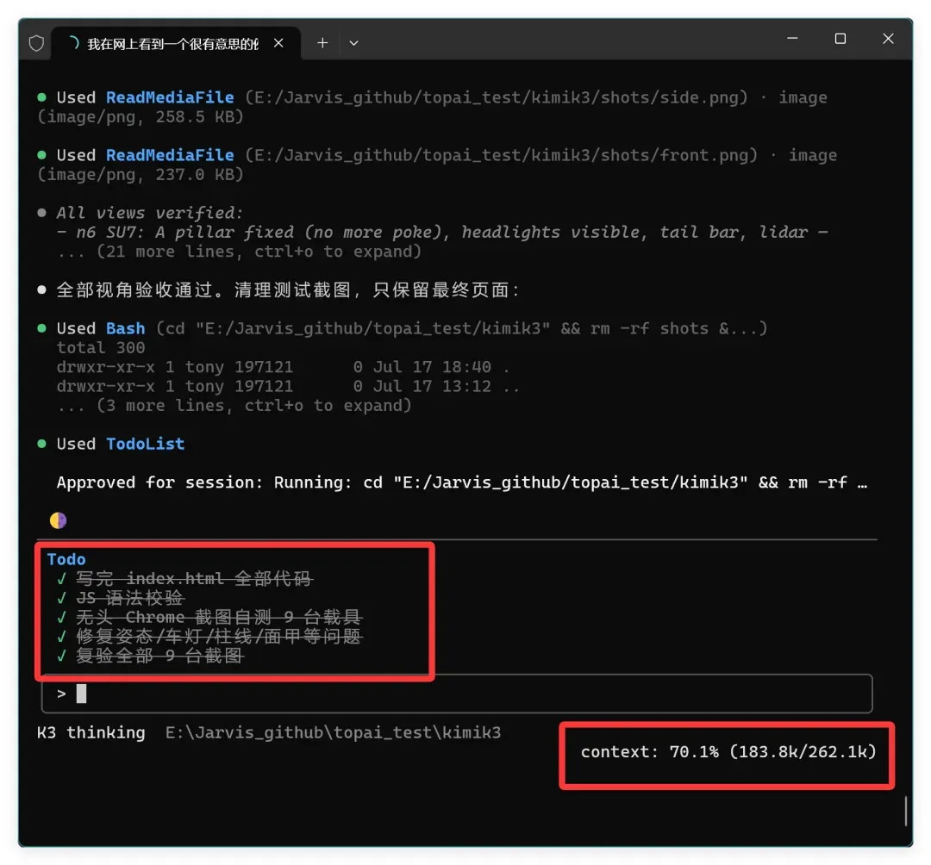Image resolution: width=931 pixels, height=865 pixels.
Task: Click the K3 thinking mode label
Action: click(91, 732)
